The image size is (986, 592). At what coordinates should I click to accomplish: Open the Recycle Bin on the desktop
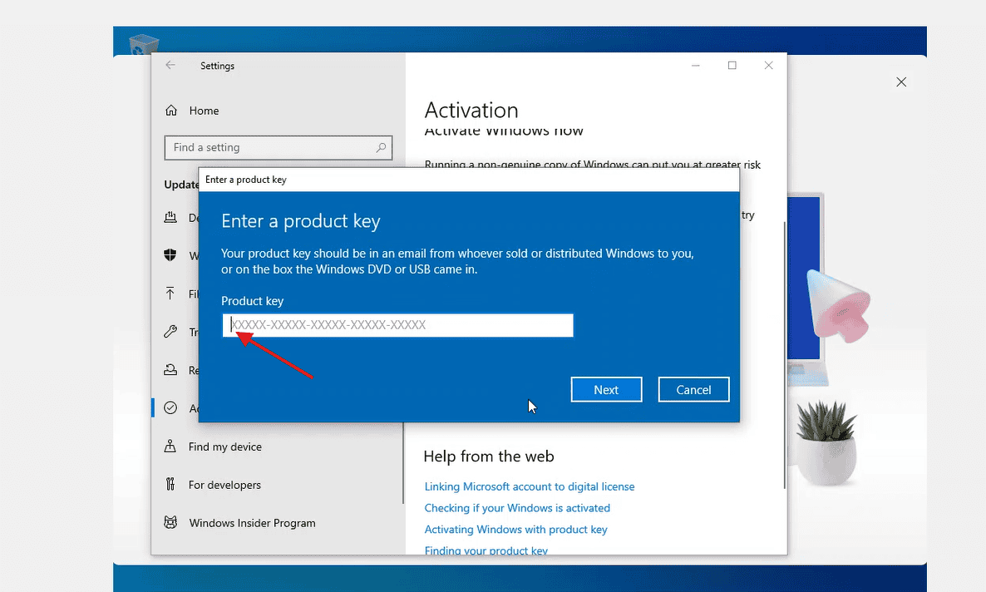pyautogui.click(x=143, y=45)
